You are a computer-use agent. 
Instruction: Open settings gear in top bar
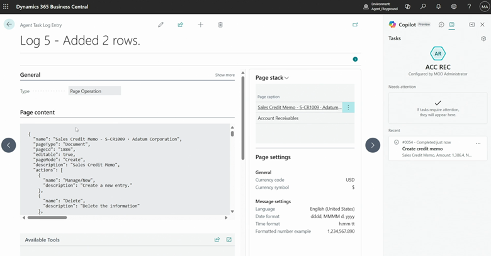pos(454,6)
